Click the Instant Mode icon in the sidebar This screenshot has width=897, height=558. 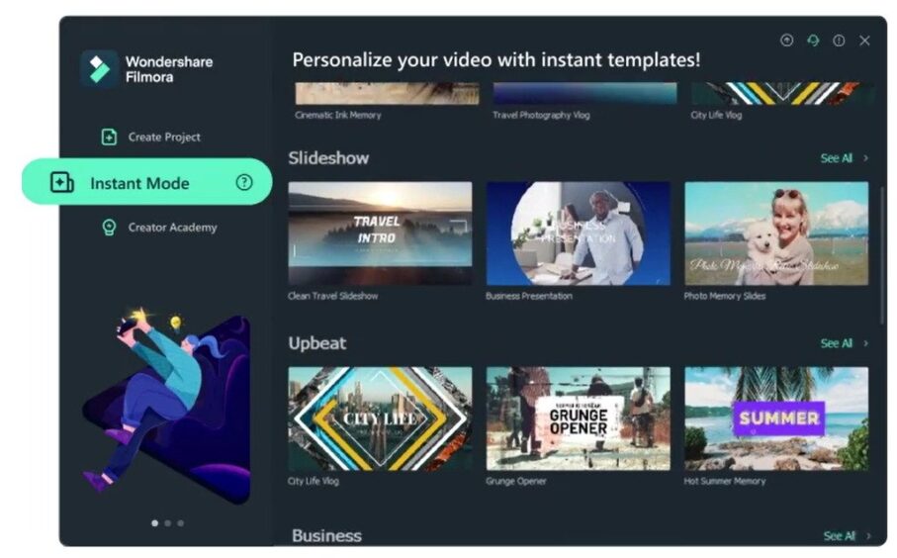pos(62,183)
